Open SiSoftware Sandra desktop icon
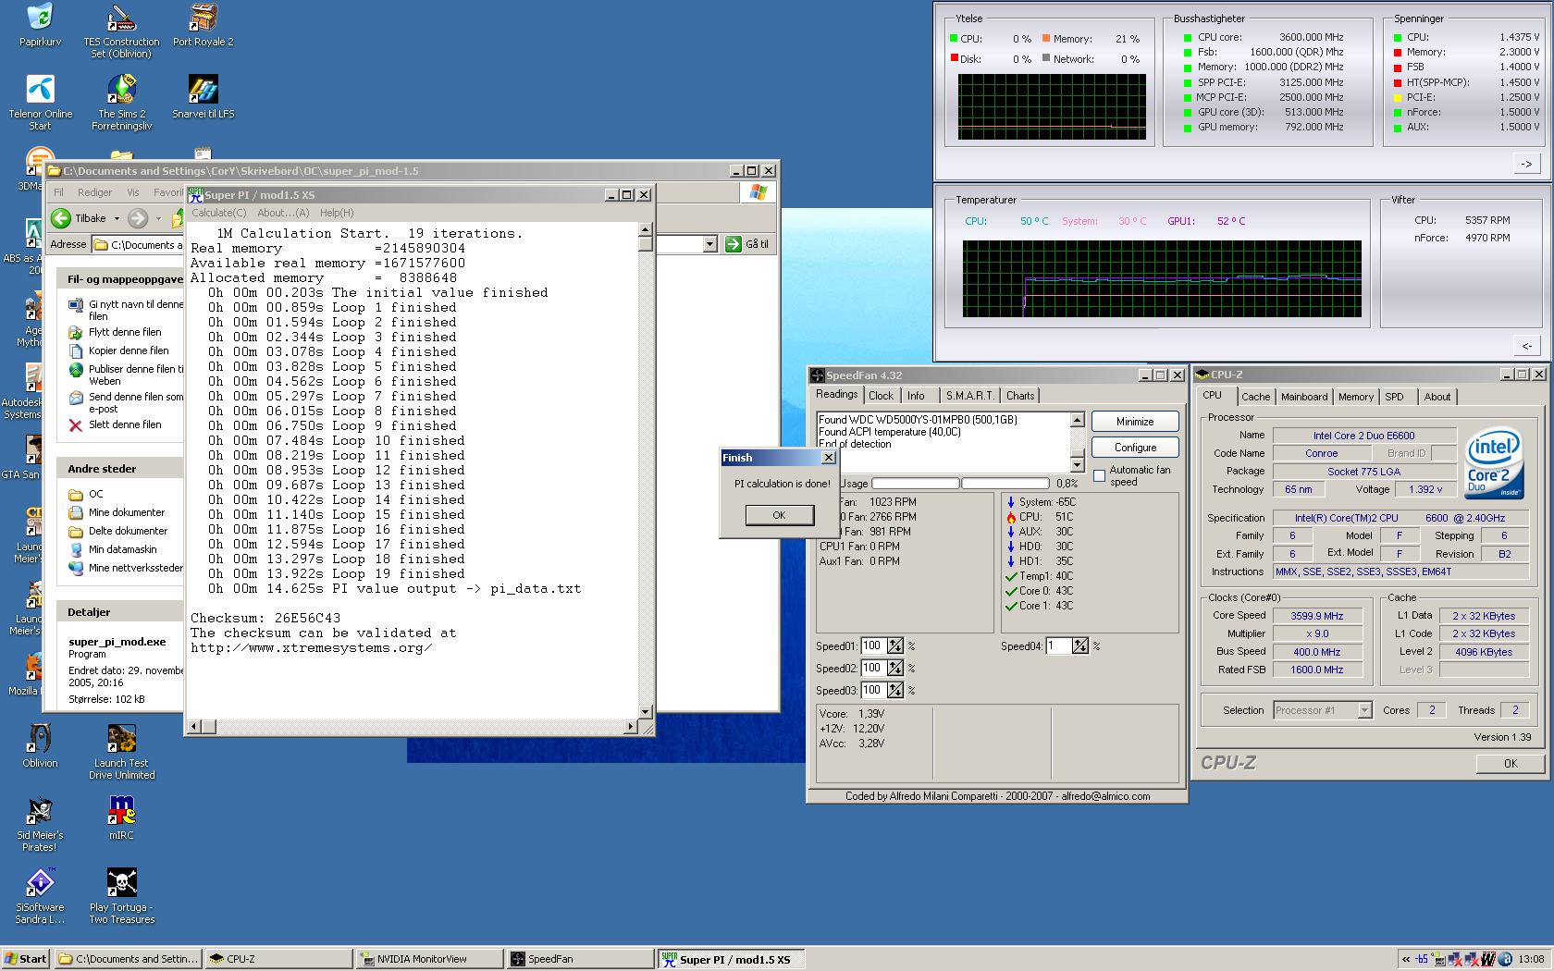1554x971 pixels. [x=40, y=896]
